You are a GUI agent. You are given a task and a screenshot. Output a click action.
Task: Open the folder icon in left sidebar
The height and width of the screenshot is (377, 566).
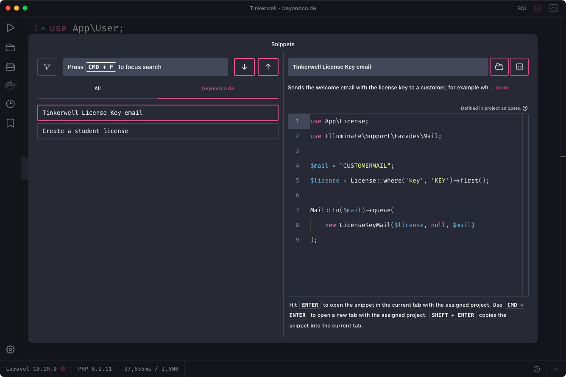11,47
